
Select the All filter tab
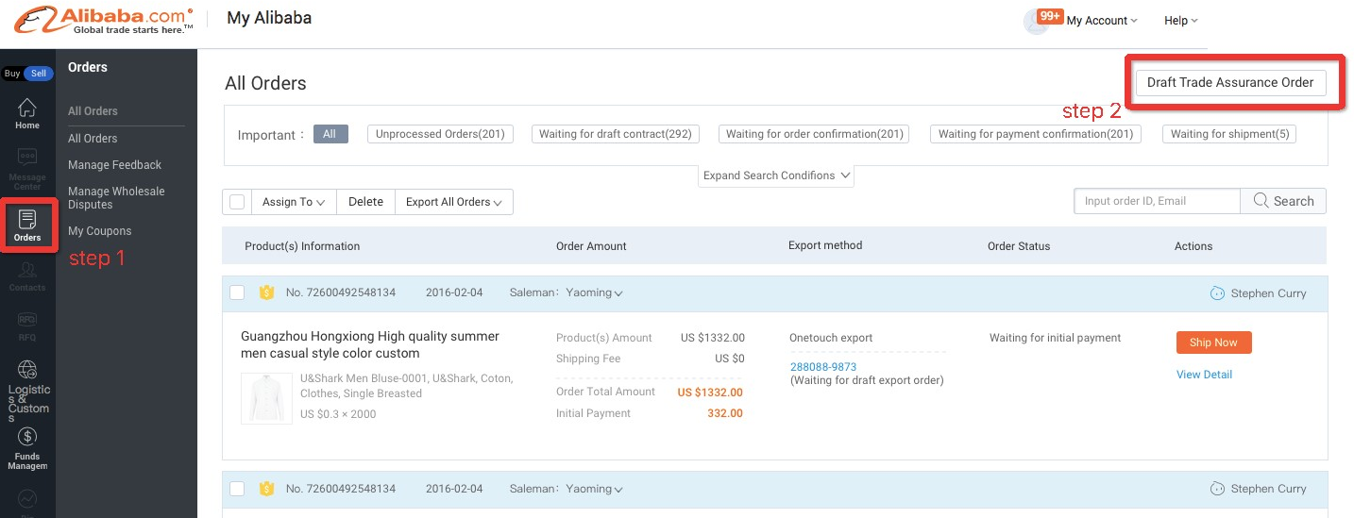330,134
